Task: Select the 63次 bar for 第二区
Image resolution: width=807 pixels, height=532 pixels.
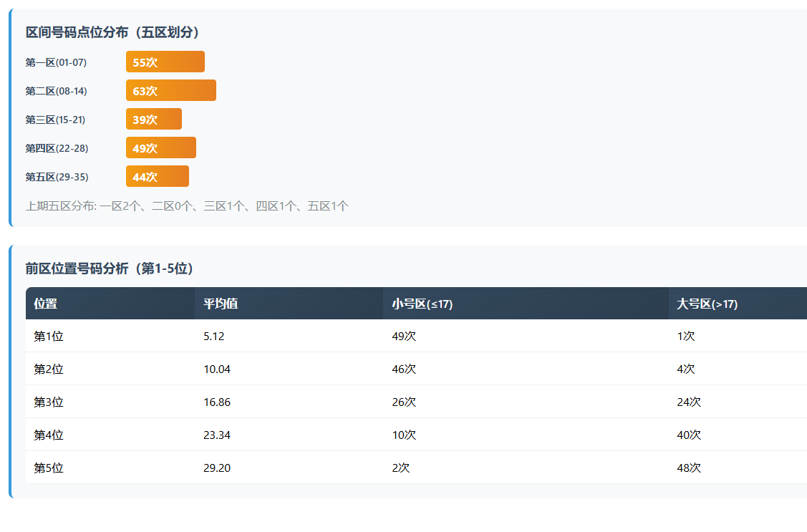Action: coord(170,91)
